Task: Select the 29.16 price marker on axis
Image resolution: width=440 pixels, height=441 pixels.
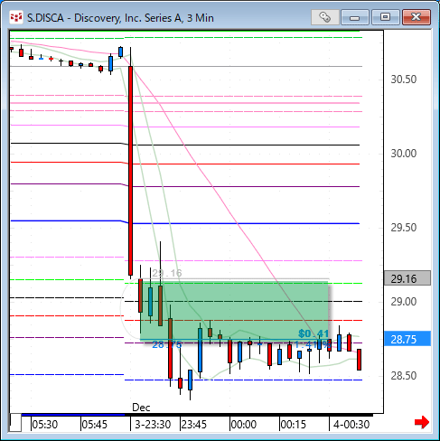Action: [x=407, y=278]
